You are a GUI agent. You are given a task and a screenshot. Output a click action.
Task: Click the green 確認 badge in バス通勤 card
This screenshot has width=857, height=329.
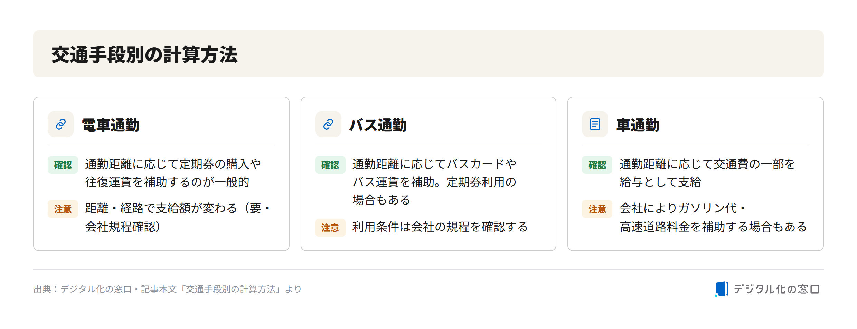330,165
